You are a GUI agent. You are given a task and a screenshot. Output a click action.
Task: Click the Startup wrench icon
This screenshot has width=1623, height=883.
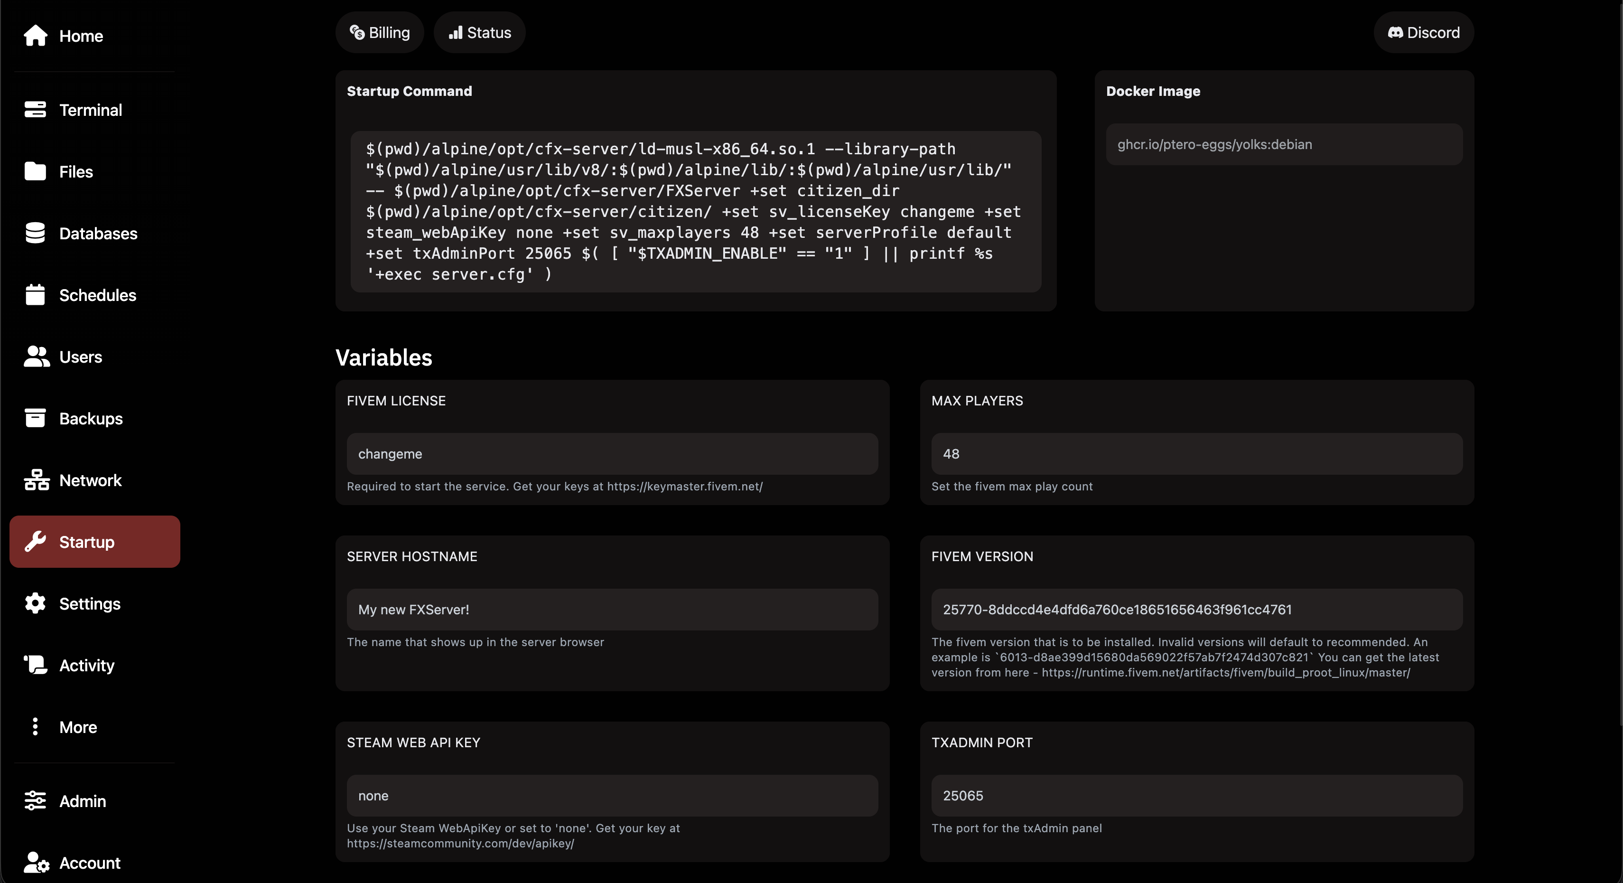click(35, 542)
